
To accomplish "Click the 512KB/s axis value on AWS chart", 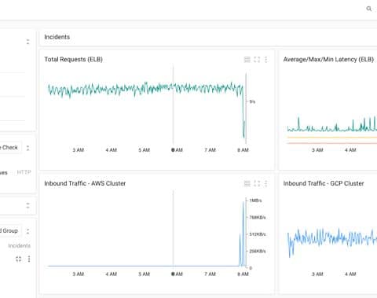I will pos(258,234).
